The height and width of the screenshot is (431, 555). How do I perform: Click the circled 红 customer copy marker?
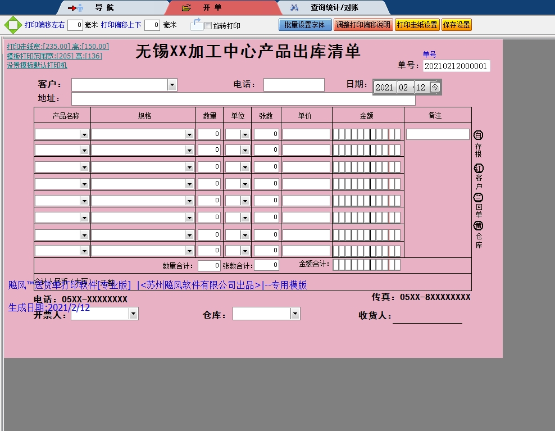point(479,169)
